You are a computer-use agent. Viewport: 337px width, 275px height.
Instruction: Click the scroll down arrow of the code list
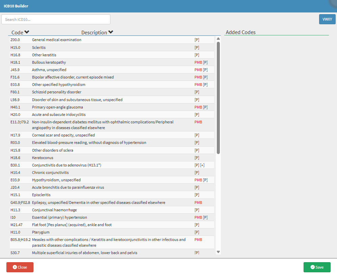tap(218, 252)
